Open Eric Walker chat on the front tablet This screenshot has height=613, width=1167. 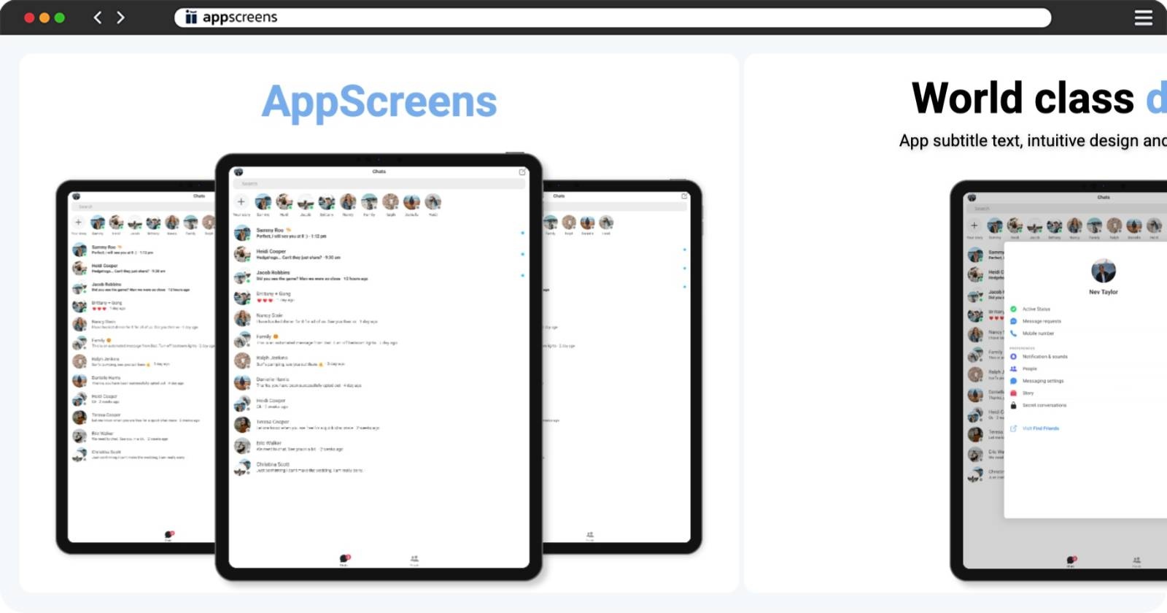pyautogui.click(x=379, y=446)
